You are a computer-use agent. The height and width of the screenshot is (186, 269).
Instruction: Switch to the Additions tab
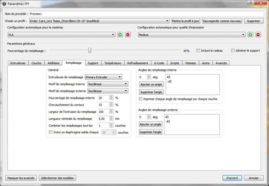[x=53, y=63]
